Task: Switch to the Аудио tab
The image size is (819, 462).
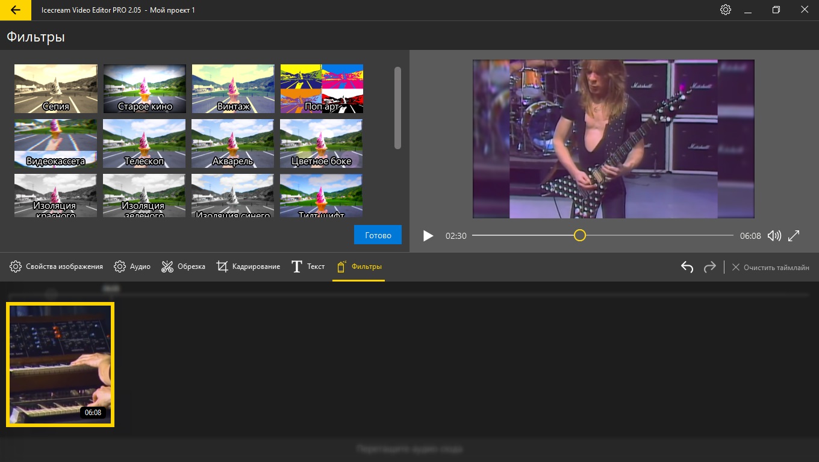Action: tap(132, 266)
